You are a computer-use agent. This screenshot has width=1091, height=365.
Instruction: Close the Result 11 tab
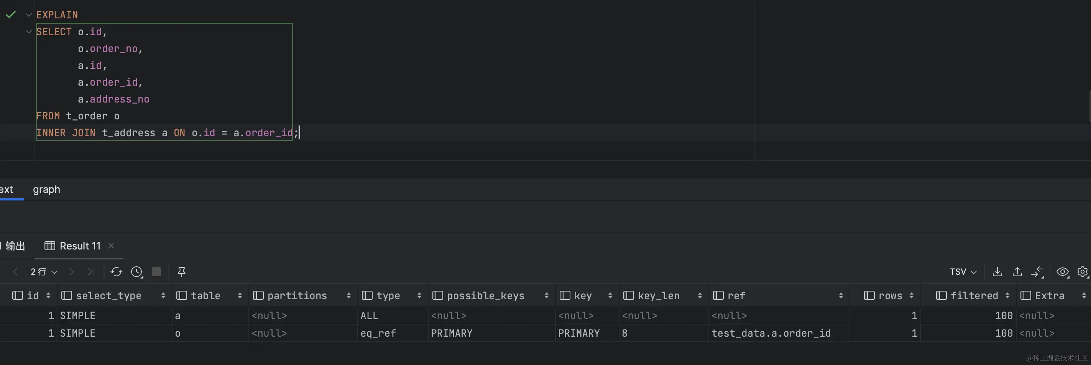[112, 246]
